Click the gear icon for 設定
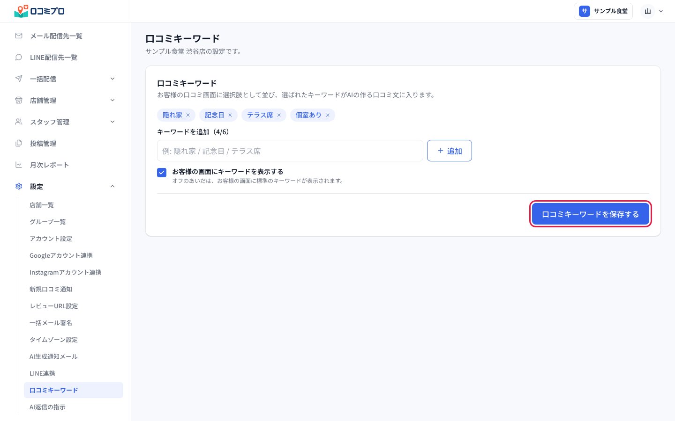 coord(19,186)
